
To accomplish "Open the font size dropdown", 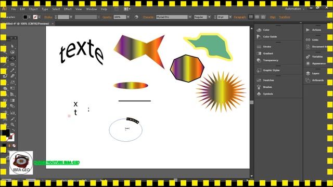I will (x=230, y=17).
